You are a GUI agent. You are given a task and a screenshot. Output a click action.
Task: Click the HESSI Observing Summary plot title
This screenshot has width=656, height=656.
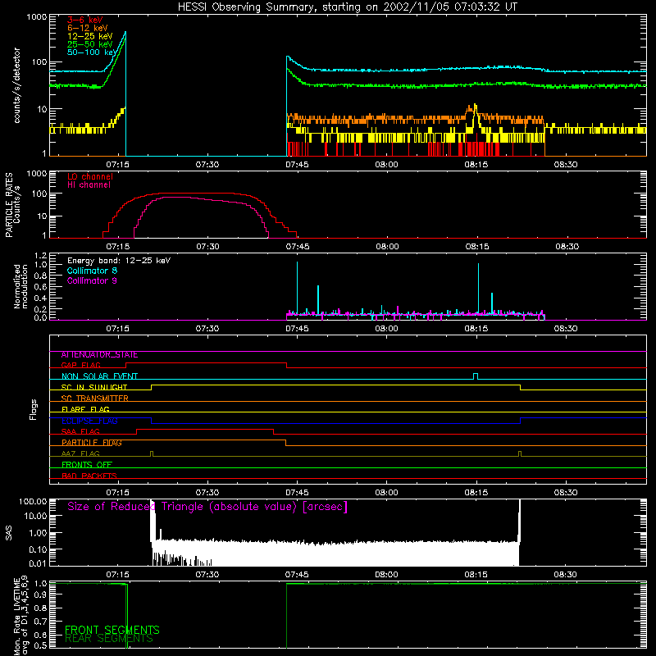pos(347,7)
